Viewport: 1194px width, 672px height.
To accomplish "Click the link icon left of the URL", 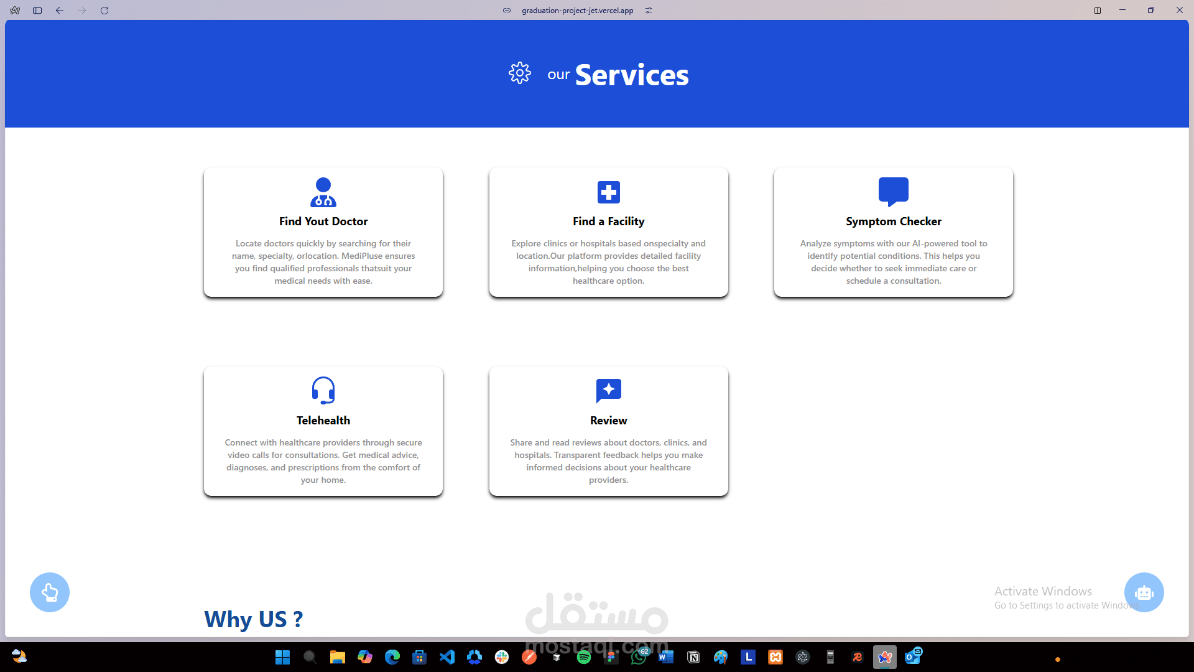I will point(507,11).
